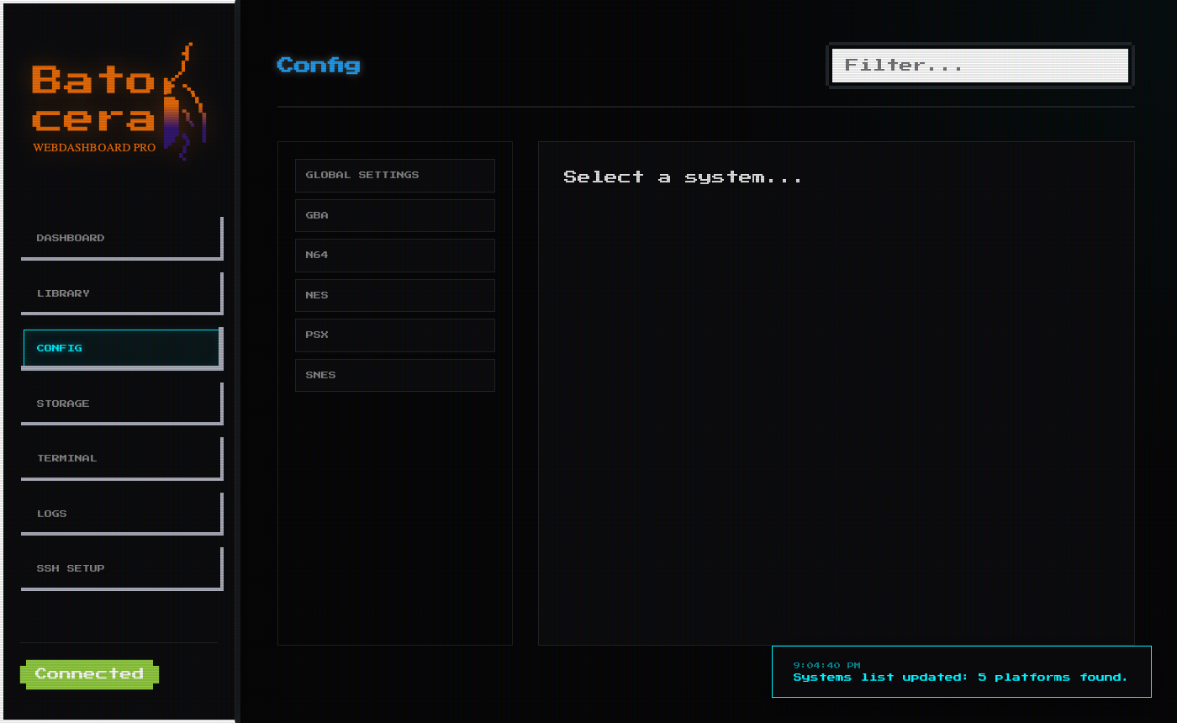This screenshot has height=723, width=1177.
Task: Open the Terminal page
Action: click(x=122, y=458)
